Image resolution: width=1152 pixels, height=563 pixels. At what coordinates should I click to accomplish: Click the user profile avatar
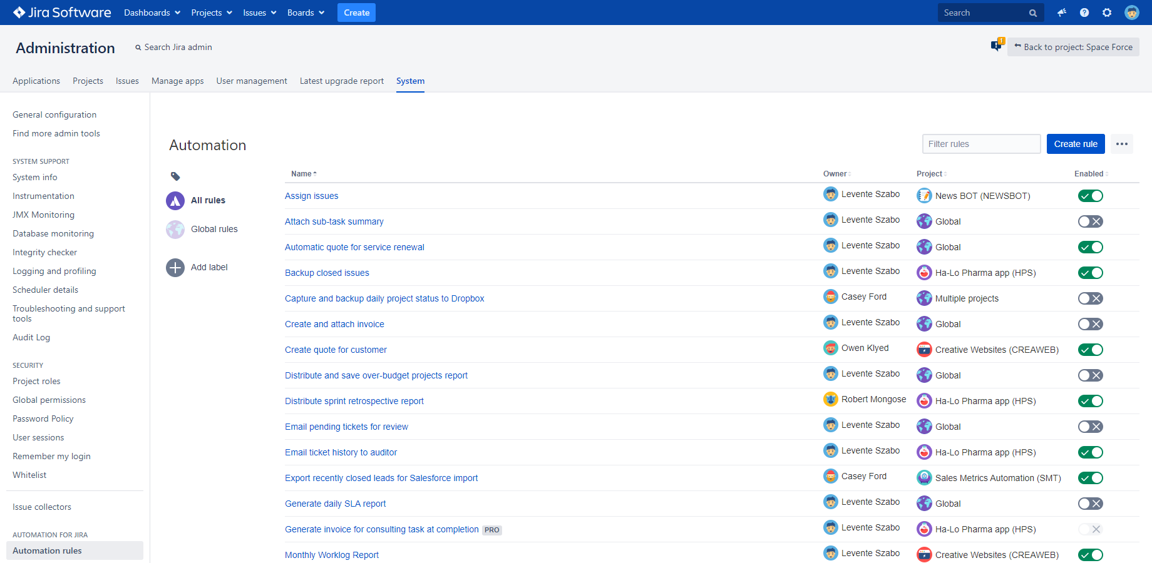pyautogui.click(x=1131, y=13)
